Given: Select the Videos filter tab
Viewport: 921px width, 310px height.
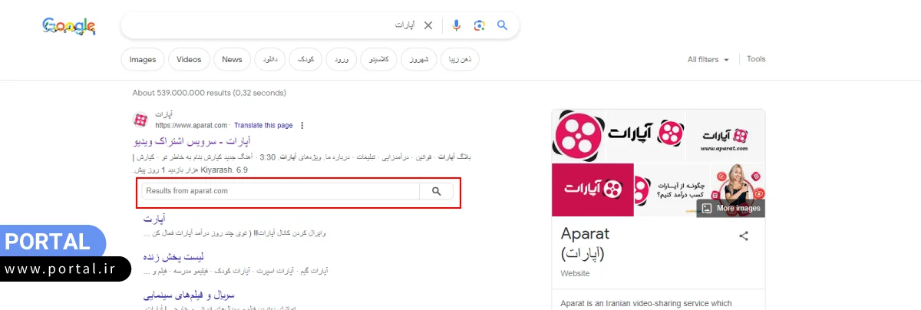Looking at the screenshot, I should click(189, 59).
